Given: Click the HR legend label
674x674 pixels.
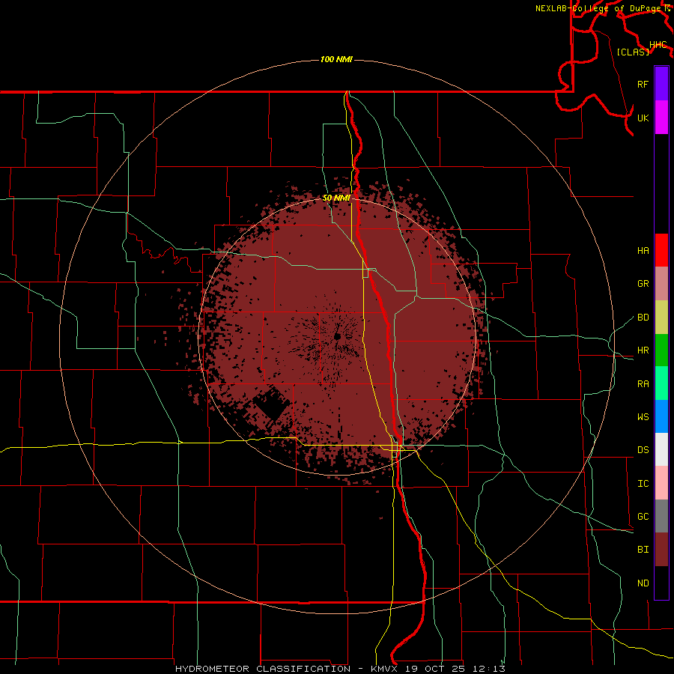Looking at the screenshot, I should (643, 350).
